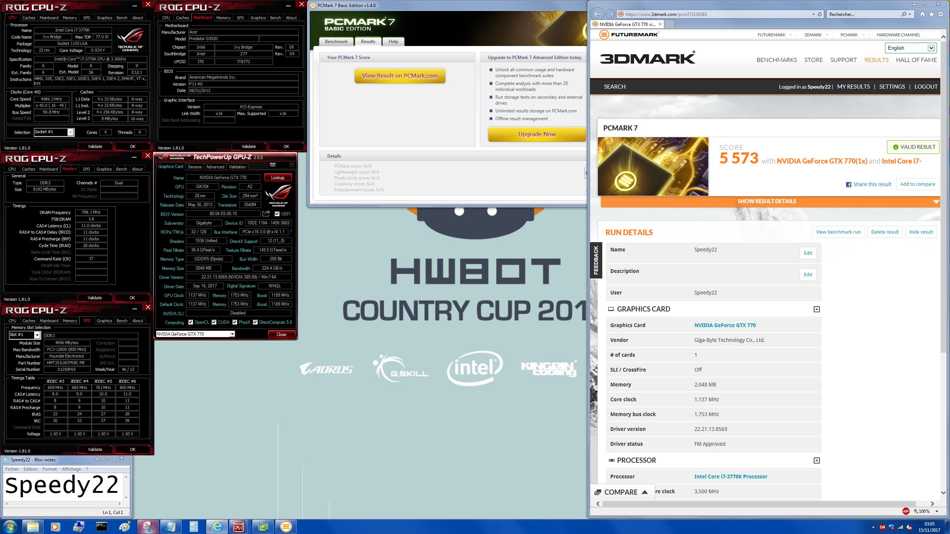Image resolution: width=950 pixels, height=534 pixels.
Task: Switch to Caches tab in CPU window
Action: [x=29, y=17]
